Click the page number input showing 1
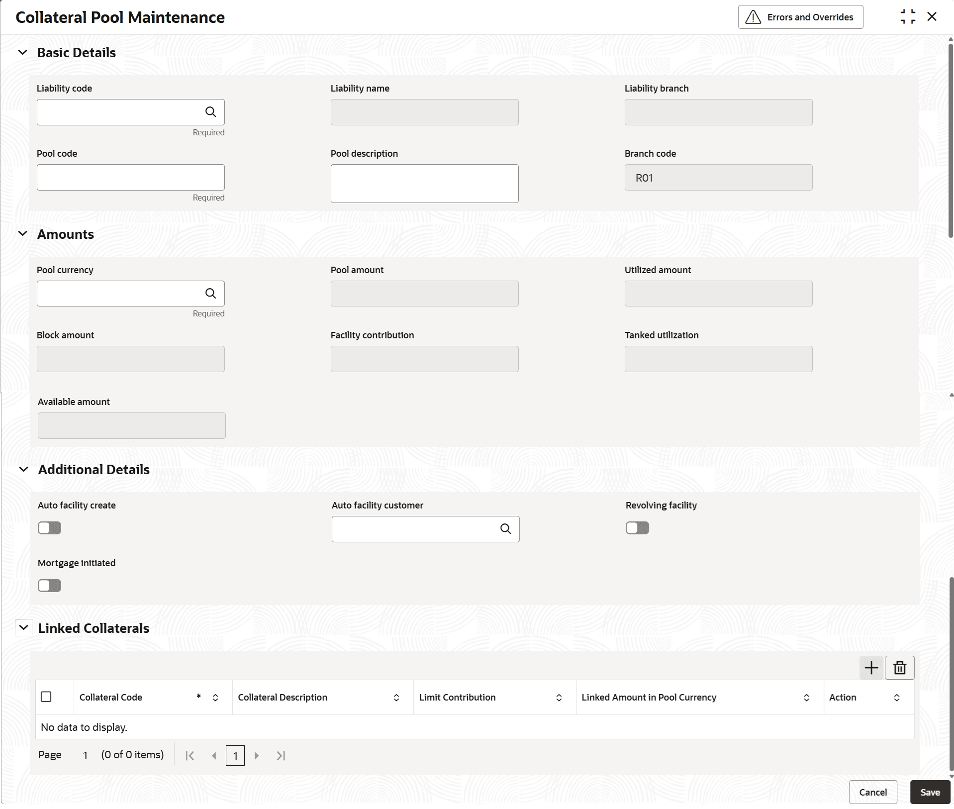Screen dimensions: 954x809 coord(86,755)
